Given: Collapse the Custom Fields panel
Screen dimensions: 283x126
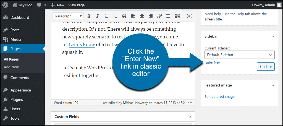Looking at the screenshot, I should pyautogui.click(x=190, y=117).
